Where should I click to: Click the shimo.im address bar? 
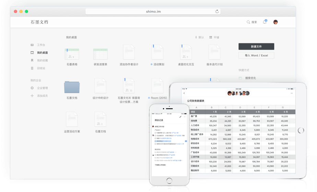(153, 11)
